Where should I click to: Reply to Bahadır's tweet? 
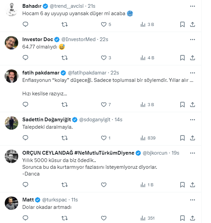[x=25, y=24]
